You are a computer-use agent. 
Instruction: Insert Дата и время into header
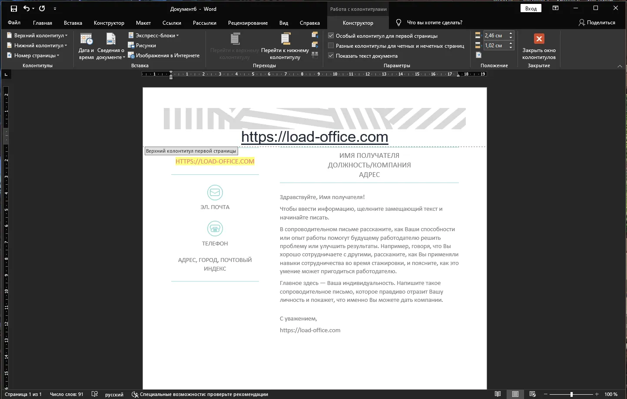click(x=86, y=46)
